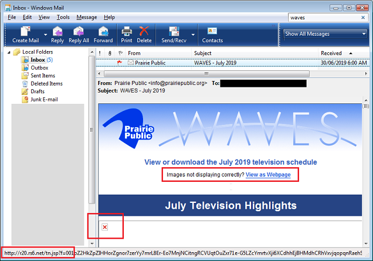Sort by the priority column header

(x=100, y=53)
